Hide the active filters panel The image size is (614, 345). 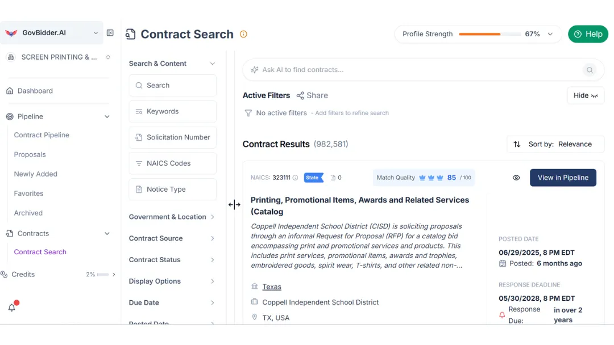coord(586,95)
